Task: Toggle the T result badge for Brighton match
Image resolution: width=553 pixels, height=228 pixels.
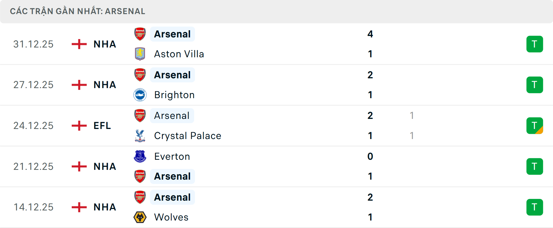Action: coord(535,85)
